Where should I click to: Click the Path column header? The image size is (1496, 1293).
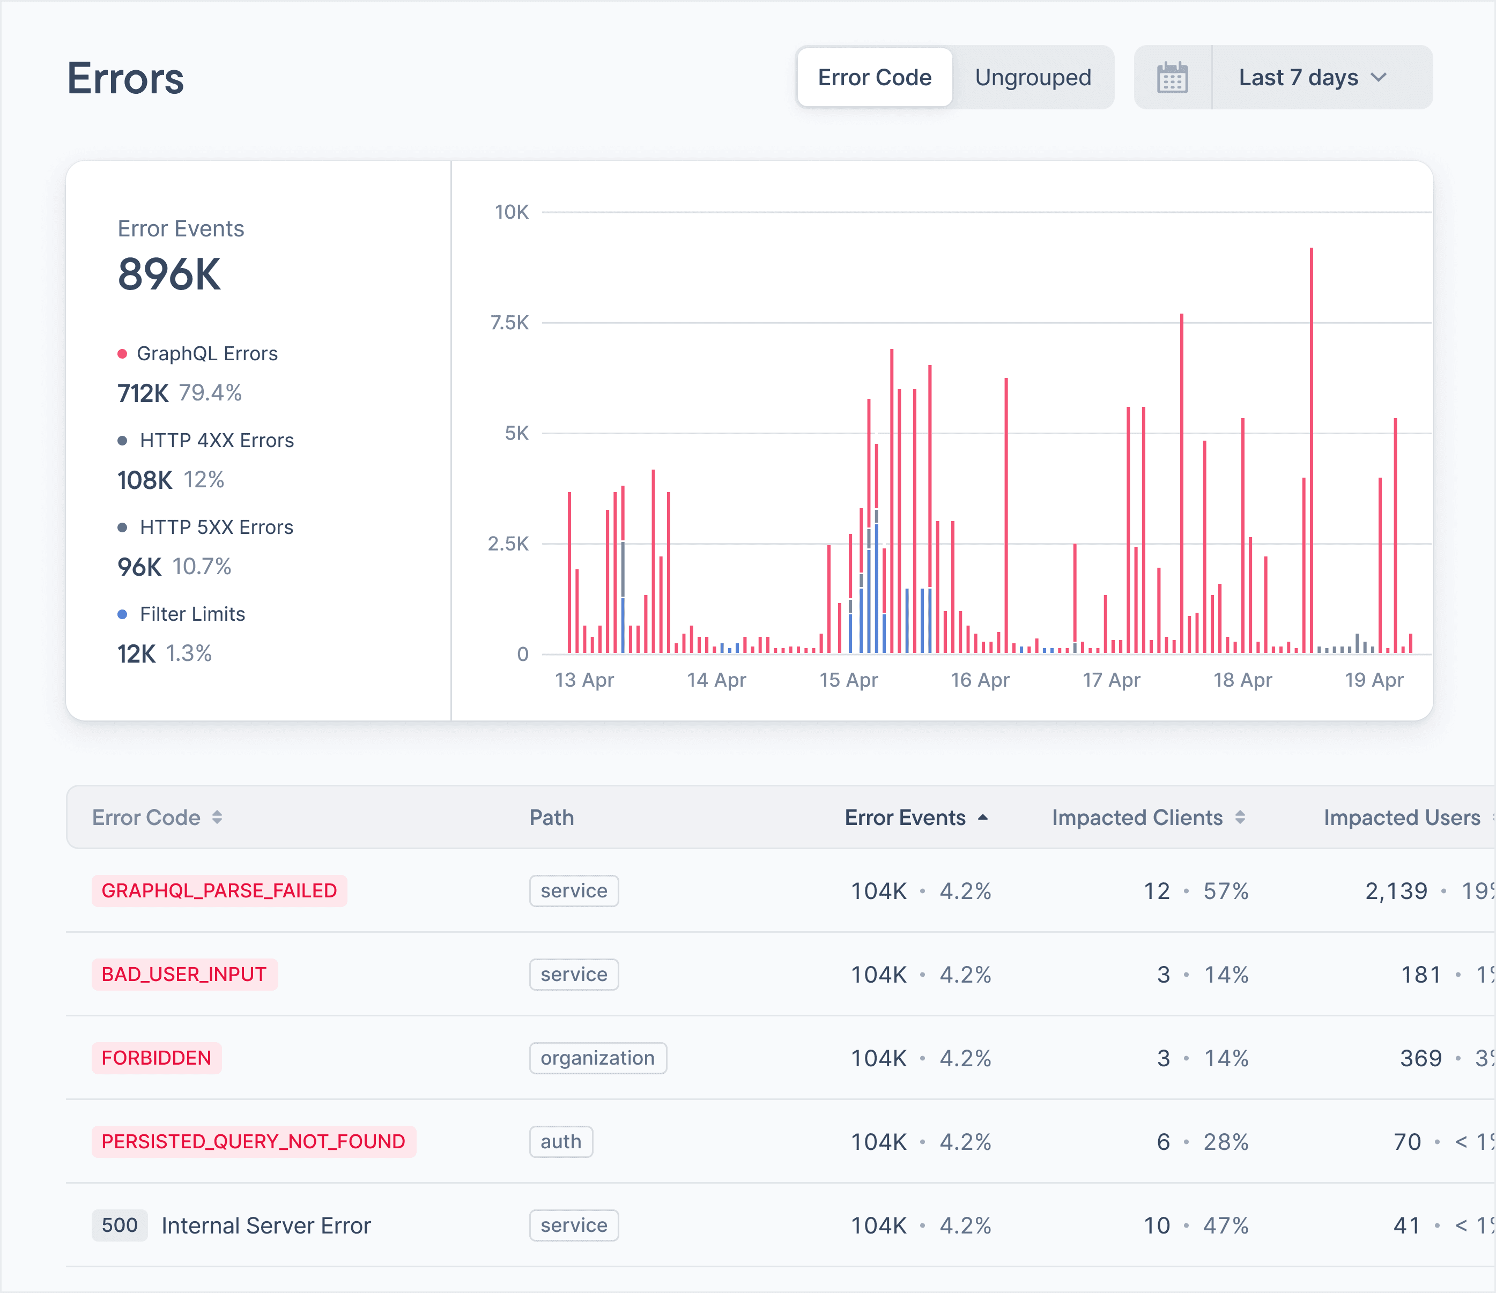click(x=552, y=818)
